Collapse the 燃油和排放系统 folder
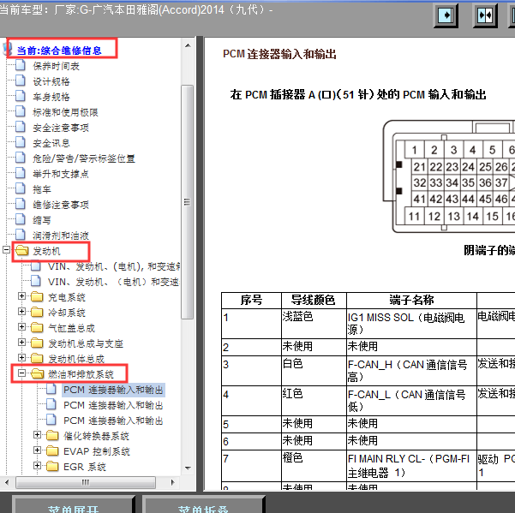This screenshot has height=513, width=515. click(x=21, y=373)
